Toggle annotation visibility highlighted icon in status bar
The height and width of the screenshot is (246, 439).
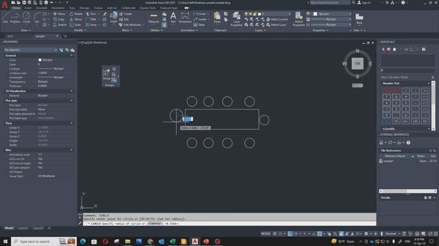(x=342, y=234)
